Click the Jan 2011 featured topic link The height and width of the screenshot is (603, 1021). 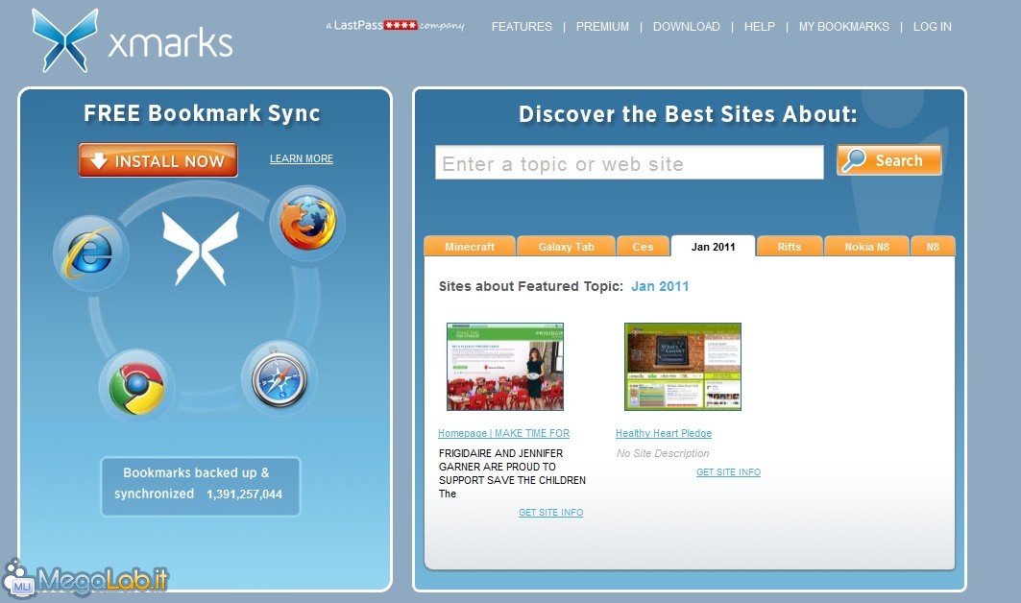click(x=660, y=286)
